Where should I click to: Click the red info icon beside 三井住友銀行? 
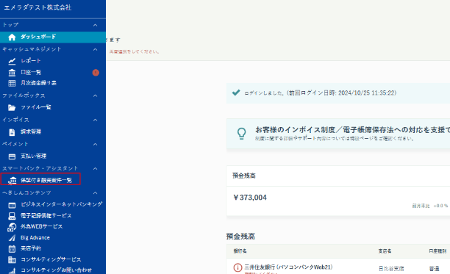click(238, 267)
